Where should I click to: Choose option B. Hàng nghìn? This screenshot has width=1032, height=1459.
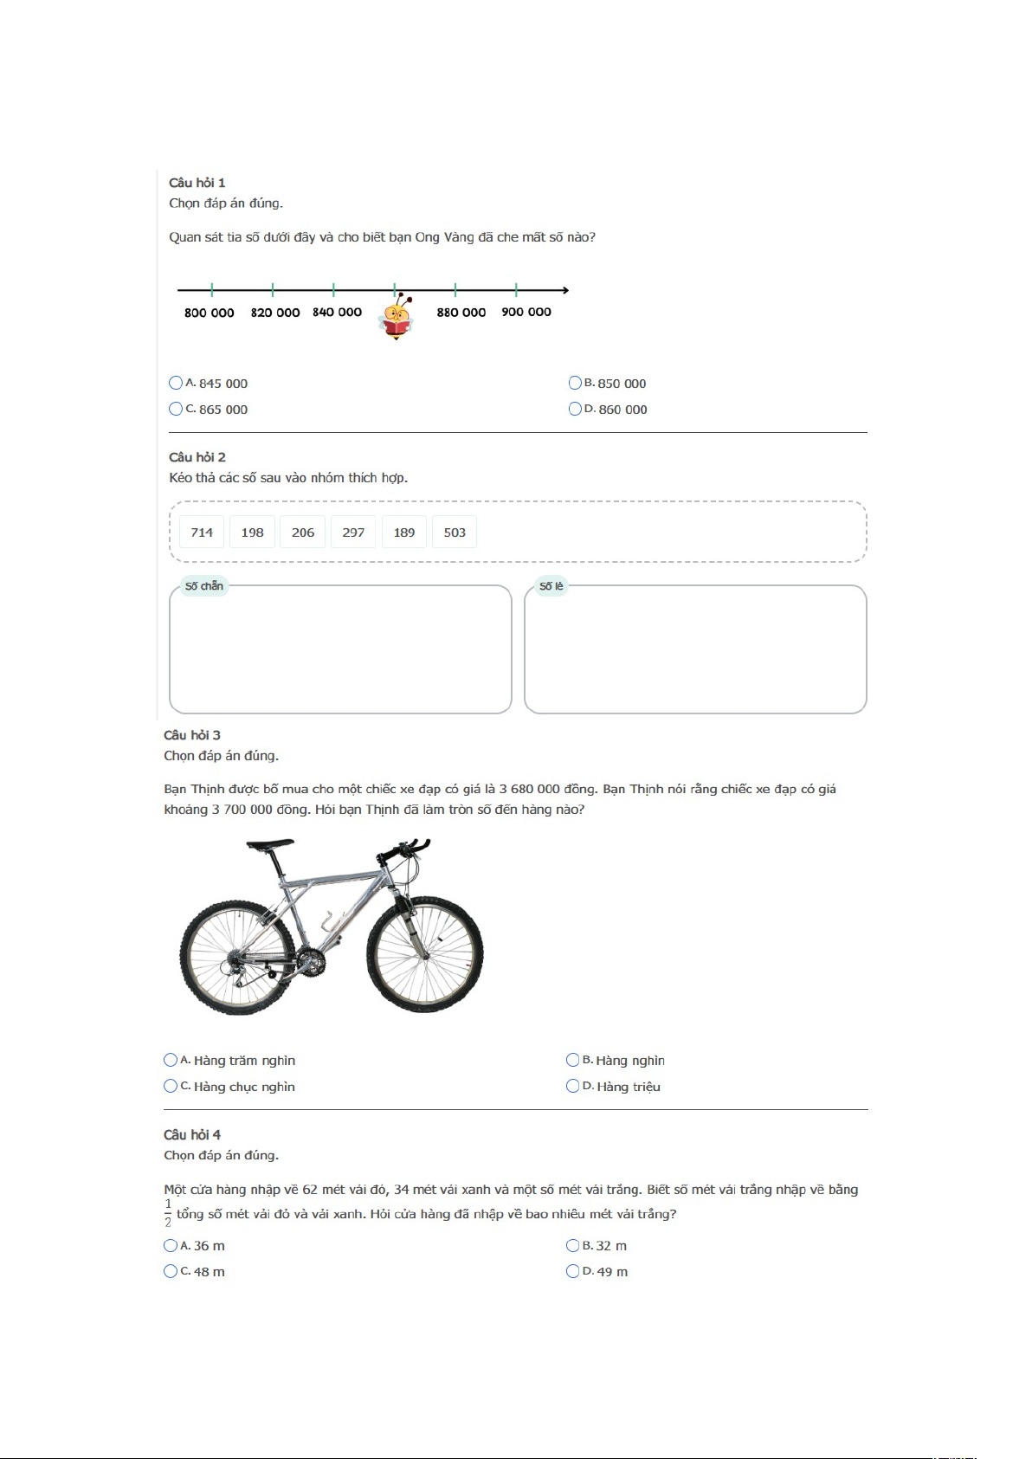pos(572,1060)
